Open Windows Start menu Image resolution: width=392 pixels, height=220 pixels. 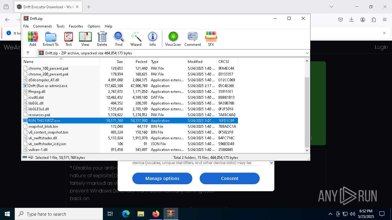point(7,214)
